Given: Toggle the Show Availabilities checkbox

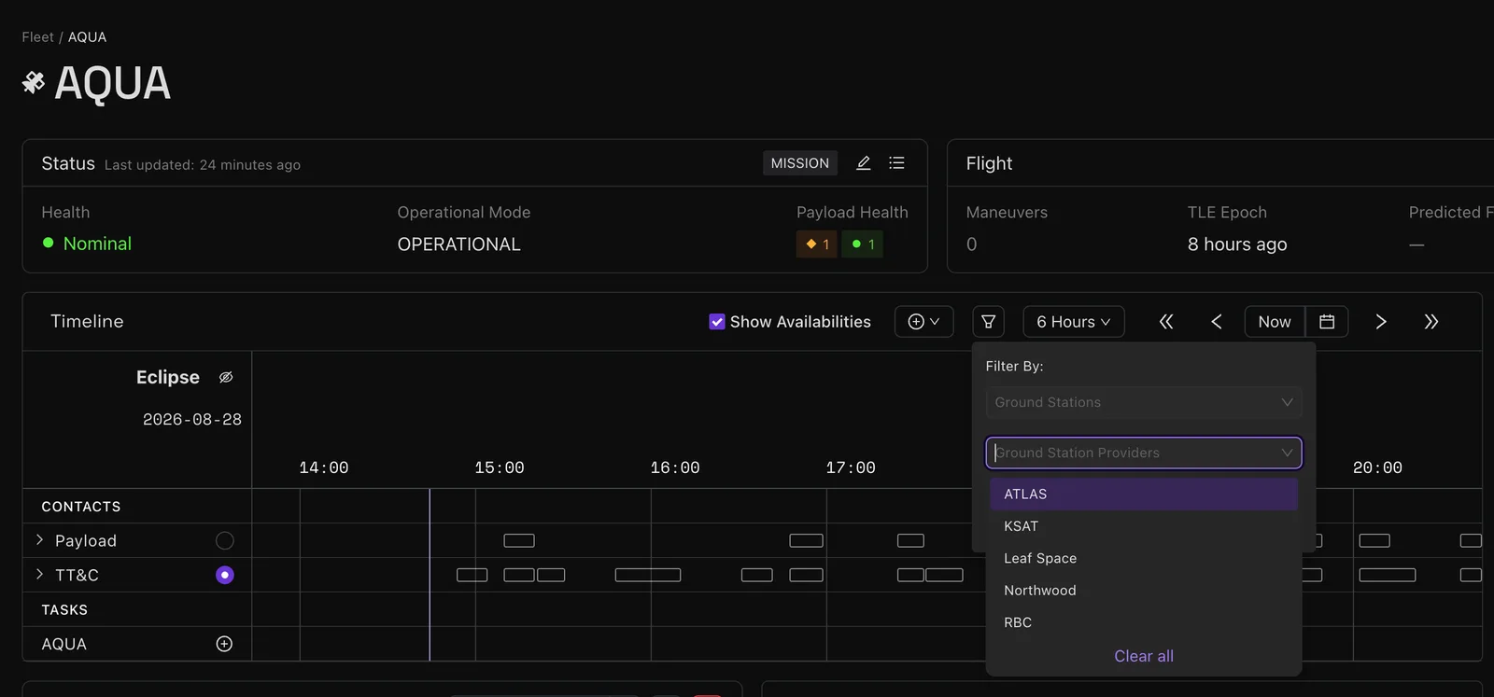Looking at the screenshot, I should click(717, 322).
